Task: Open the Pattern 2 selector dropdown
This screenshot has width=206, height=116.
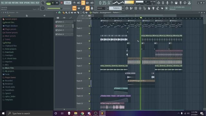Action: (x=116, y=8)
